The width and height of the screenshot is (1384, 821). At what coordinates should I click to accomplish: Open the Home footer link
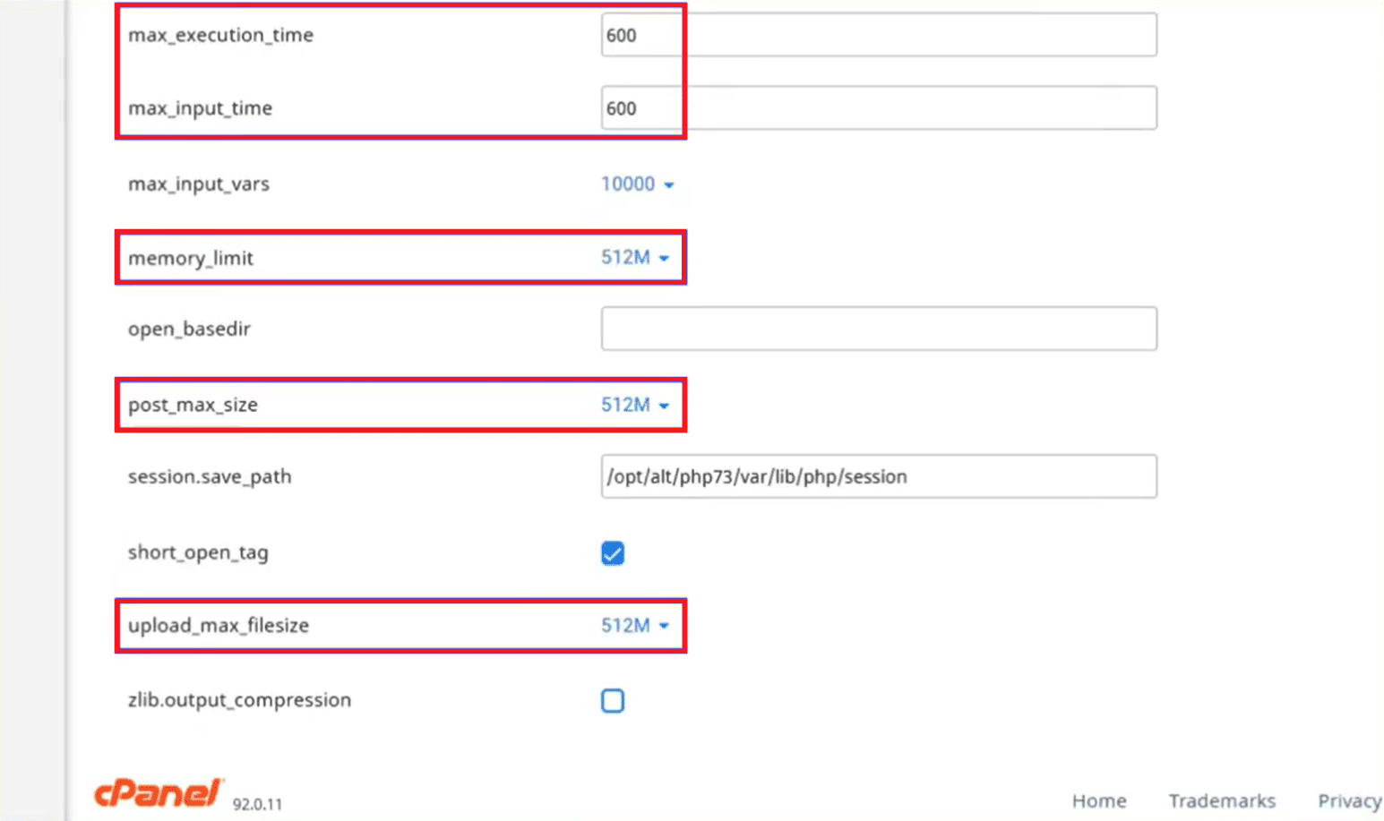[x=1099, y=800]
